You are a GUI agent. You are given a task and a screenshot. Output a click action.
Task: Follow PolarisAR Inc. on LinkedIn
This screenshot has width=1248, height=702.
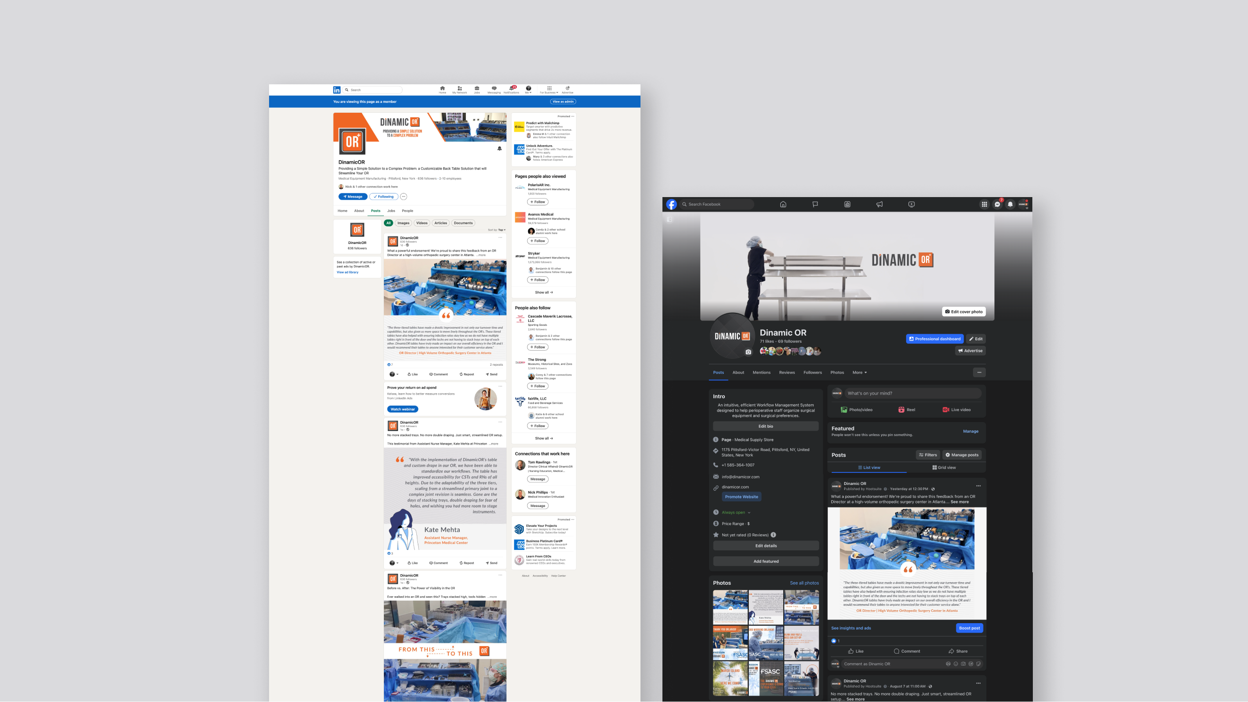tap(538, 202)
